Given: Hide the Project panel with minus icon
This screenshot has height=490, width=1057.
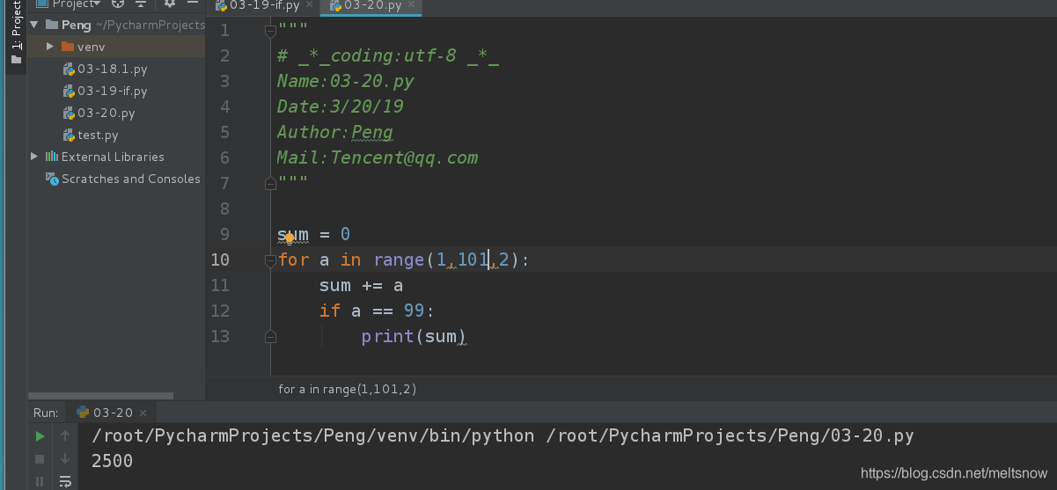Looking at the screenshot, I should [x=193, y=4].
